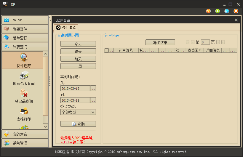Screen dimensions: 243x157
Task: Click the 签... column header
Action: coord(180,50)
